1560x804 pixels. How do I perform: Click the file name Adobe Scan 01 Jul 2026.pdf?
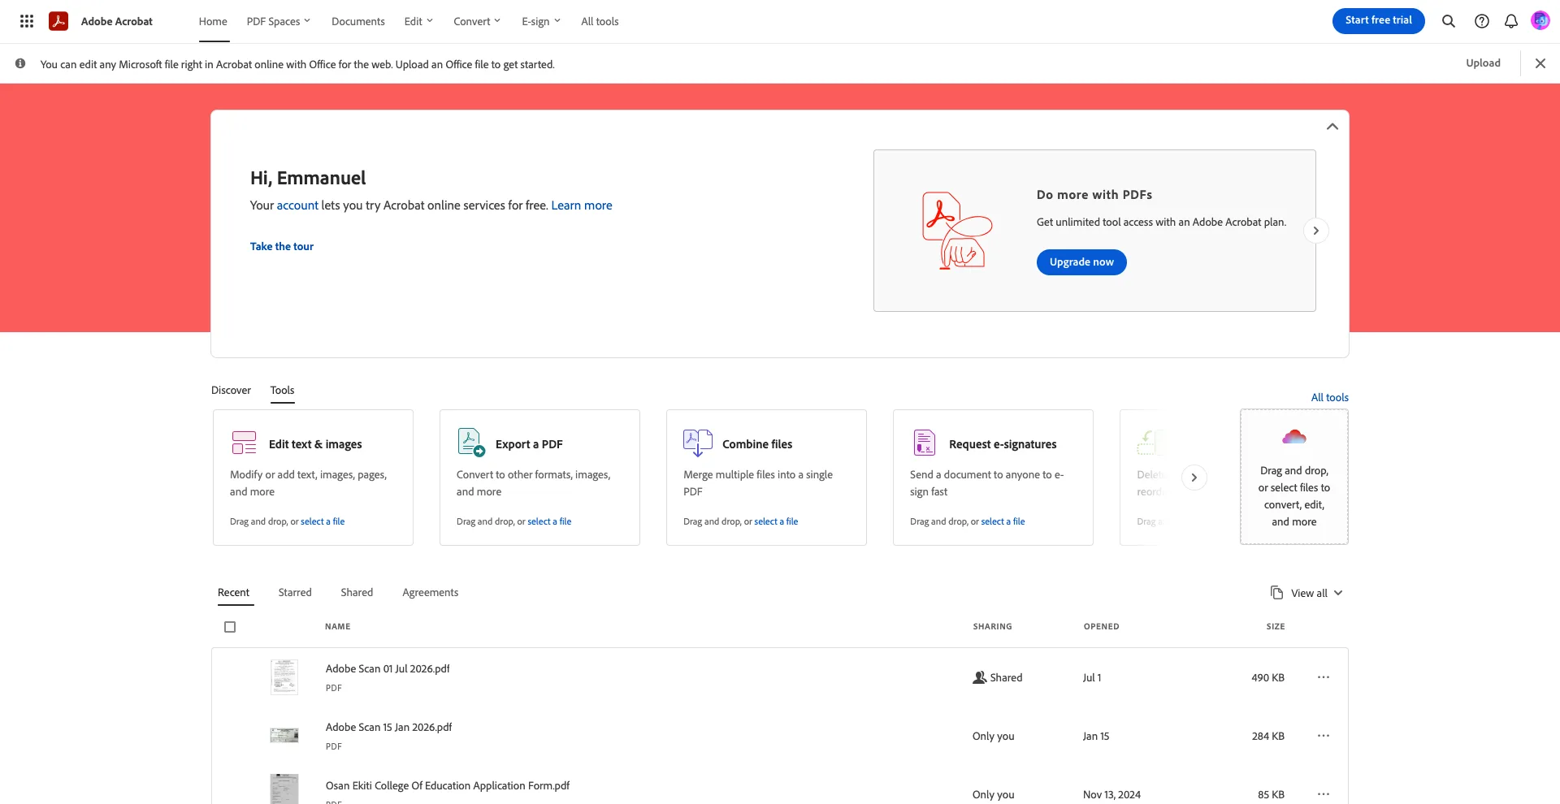click(388, 668)
